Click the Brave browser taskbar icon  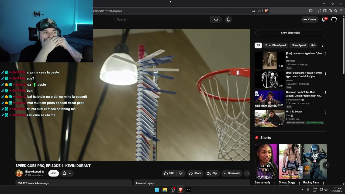pos(181,190)
